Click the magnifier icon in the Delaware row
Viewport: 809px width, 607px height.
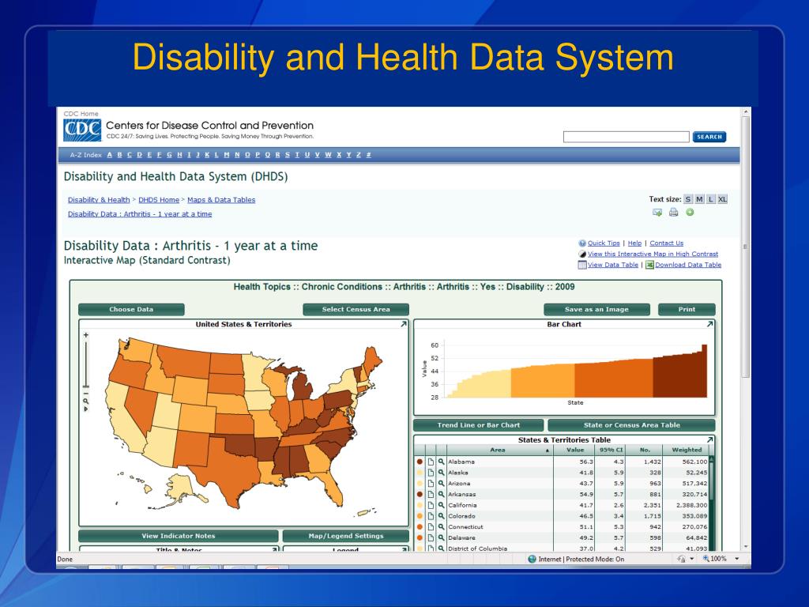[x=441, y=537]
